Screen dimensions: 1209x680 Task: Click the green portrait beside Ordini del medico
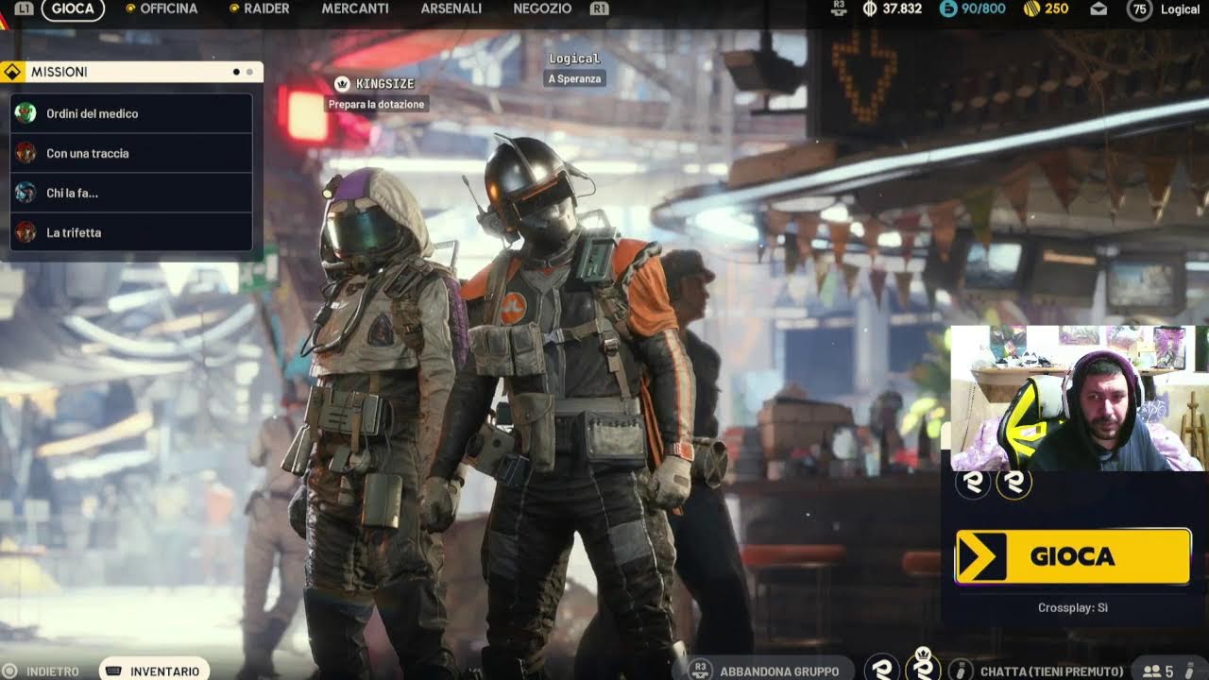(26, 113)
